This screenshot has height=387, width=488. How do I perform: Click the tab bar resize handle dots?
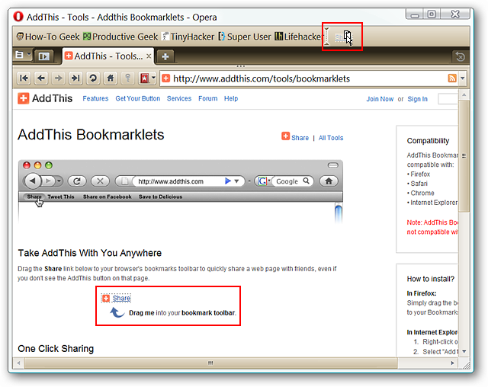pos(241,66)
